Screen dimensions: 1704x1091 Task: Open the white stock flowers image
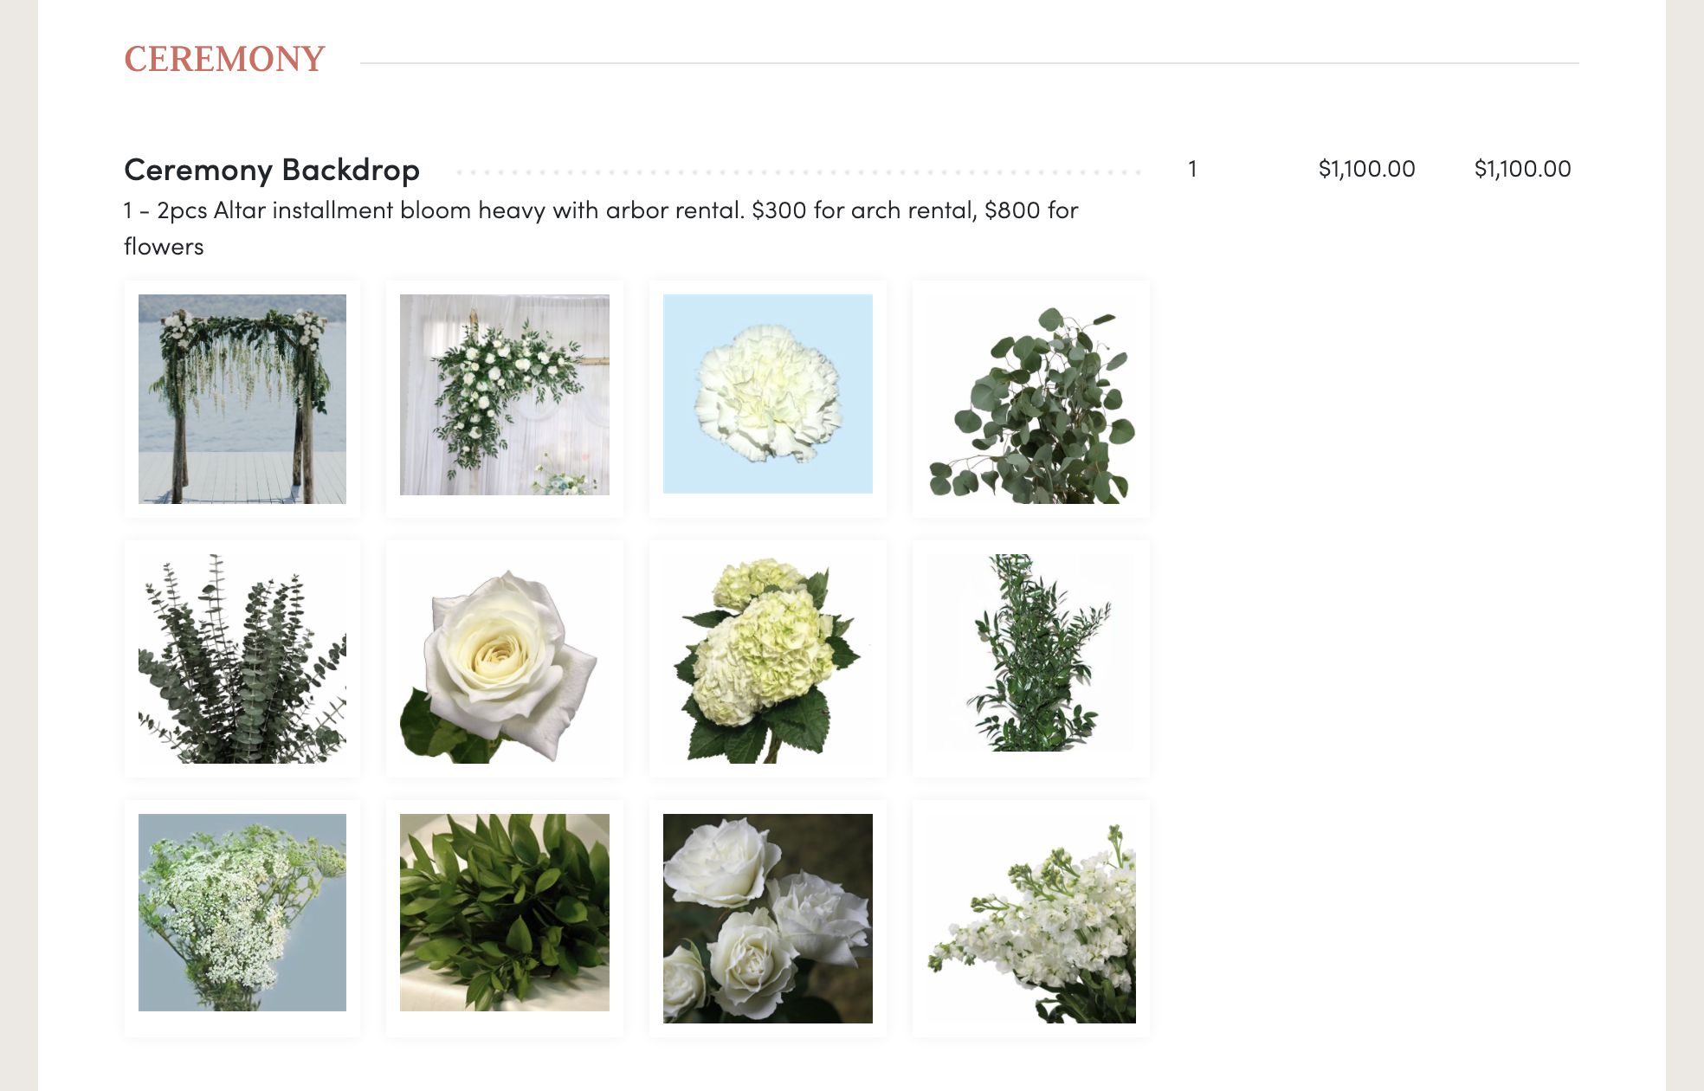tap(1031, 919)
